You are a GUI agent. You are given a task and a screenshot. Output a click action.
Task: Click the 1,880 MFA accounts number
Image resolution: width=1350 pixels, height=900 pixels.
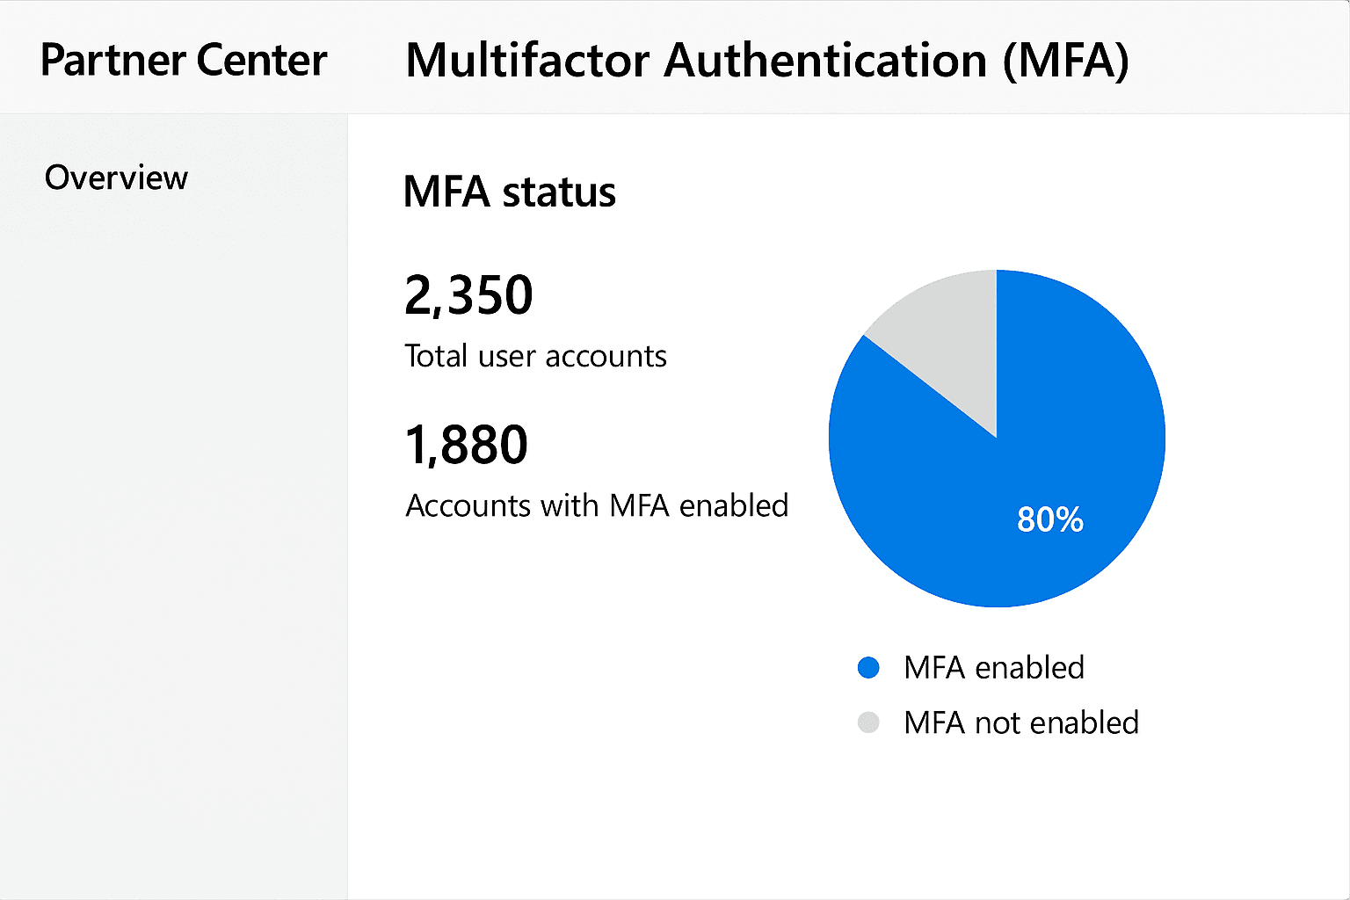(466, 444)
